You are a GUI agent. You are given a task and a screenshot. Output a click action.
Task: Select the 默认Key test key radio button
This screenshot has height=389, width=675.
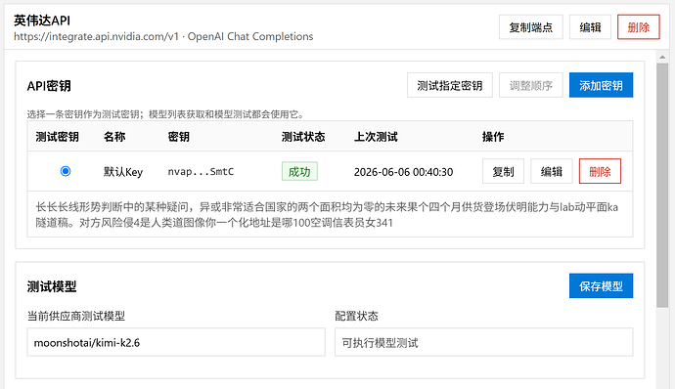[66, 171]
